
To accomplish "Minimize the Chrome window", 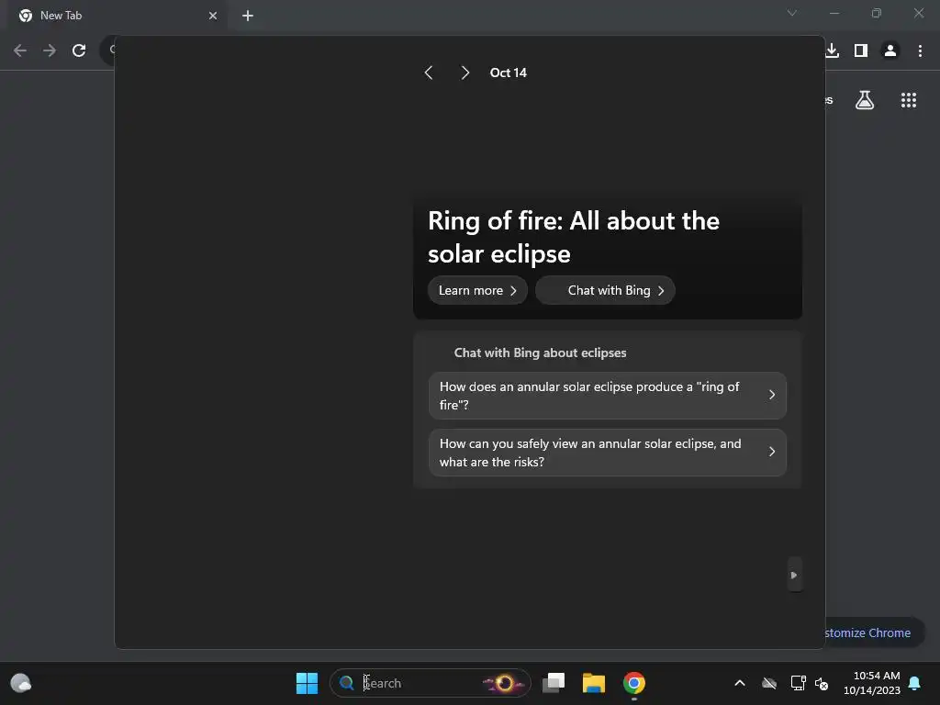I will [x=834, y=13].
